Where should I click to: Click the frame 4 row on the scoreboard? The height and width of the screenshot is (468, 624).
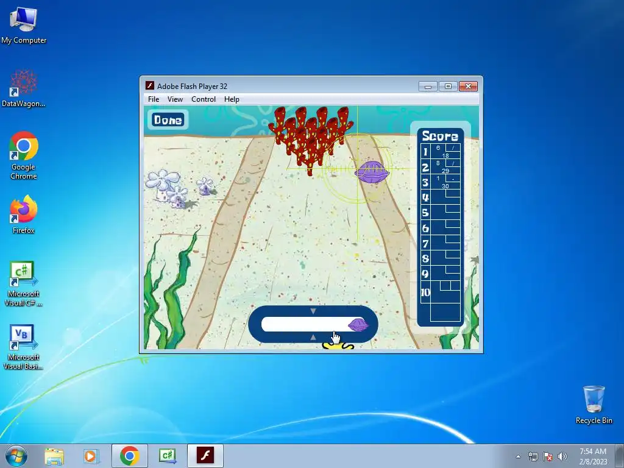[441, 197]
